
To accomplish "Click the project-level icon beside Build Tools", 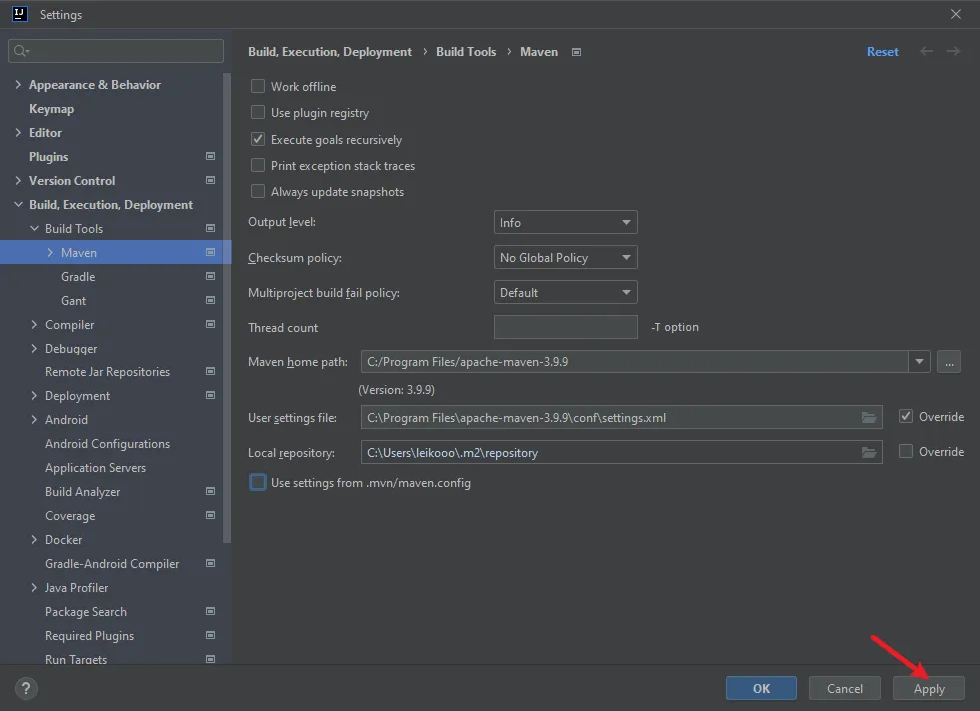I will click(x=210, y=229).
